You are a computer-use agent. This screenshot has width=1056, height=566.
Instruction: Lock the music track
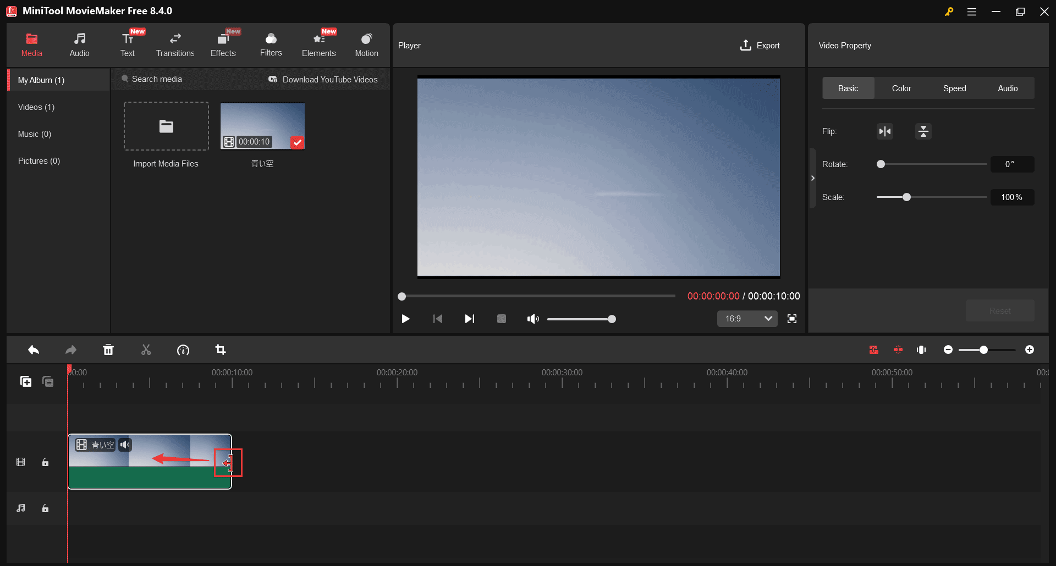tap(45, 508)
